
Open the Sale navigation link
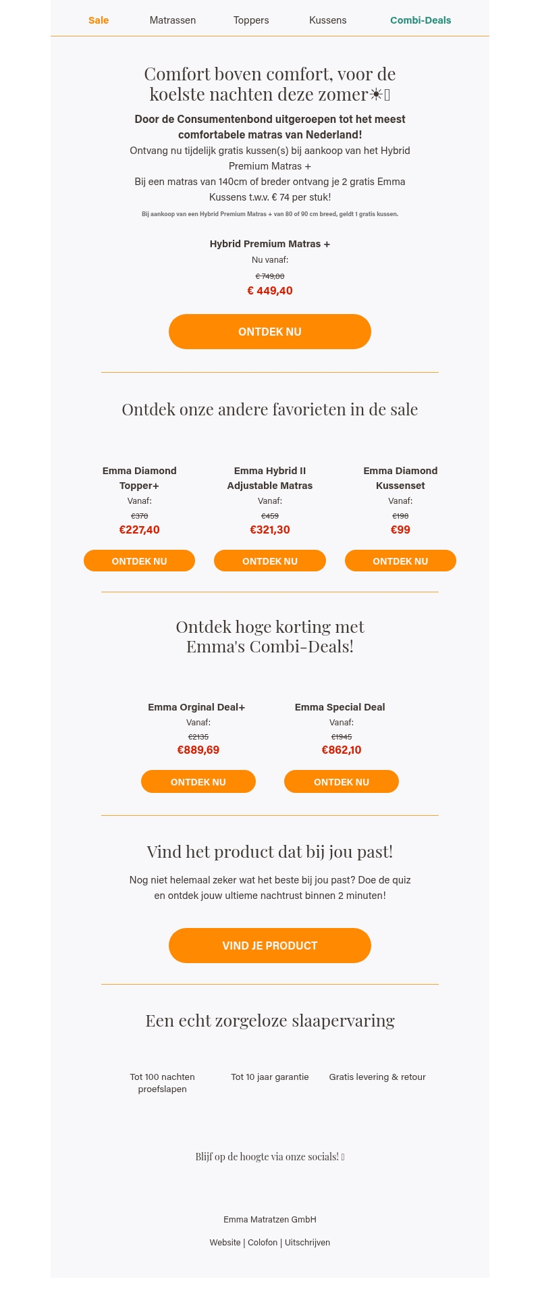(x=99, y=20)
